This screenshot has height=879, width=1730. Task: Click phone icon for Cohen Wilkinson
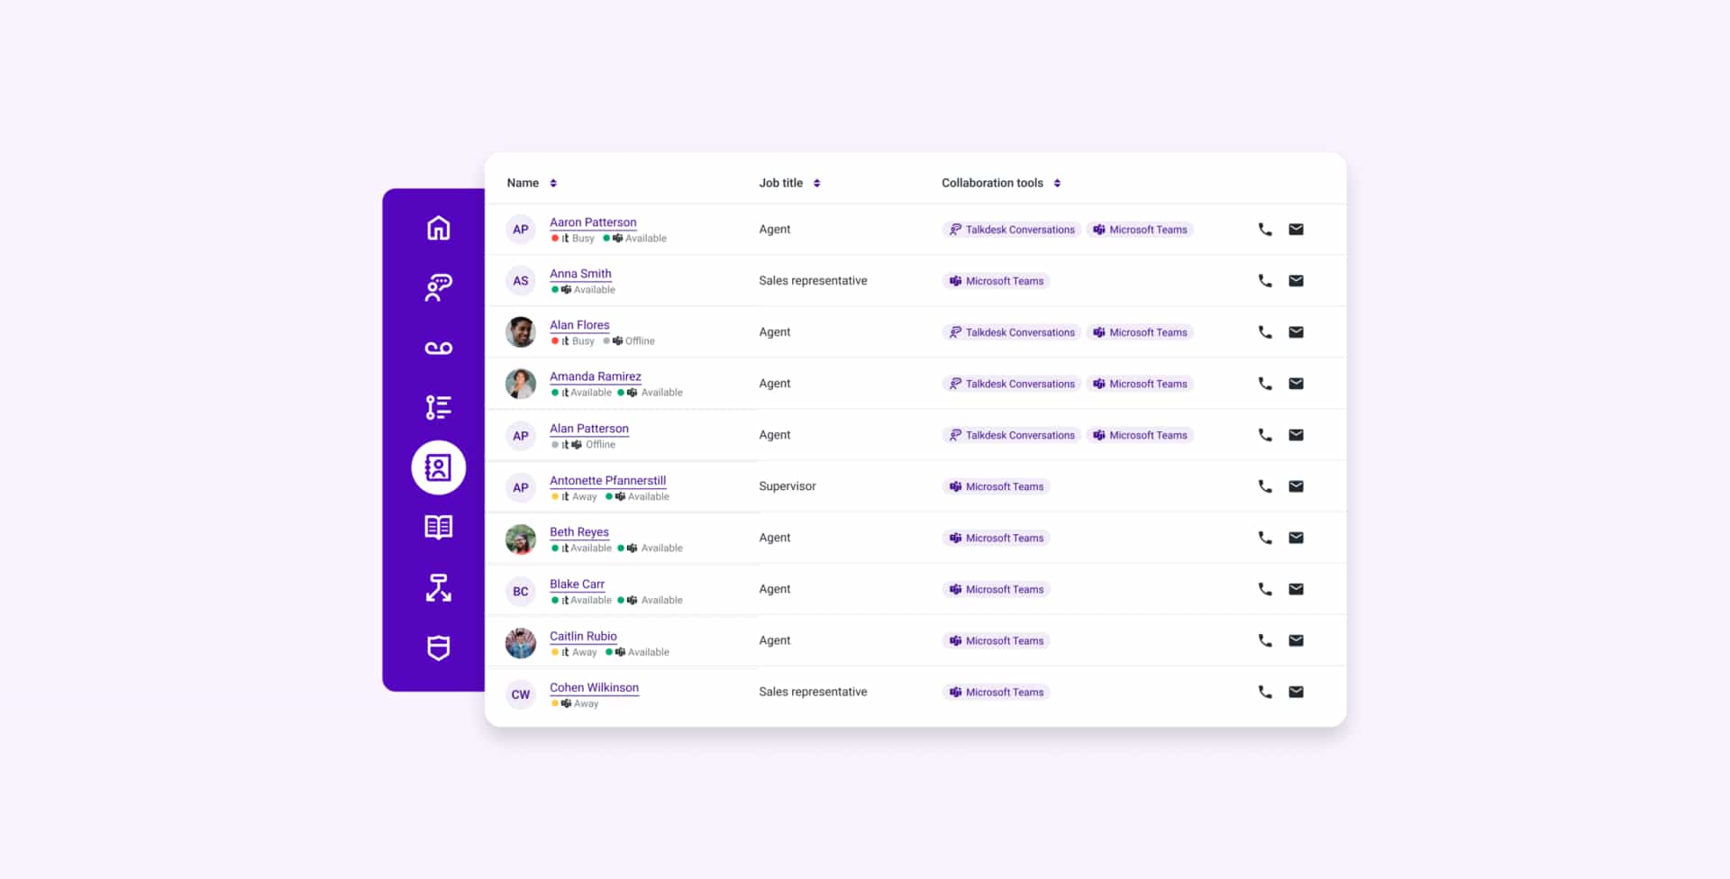tap(1265, 692)
